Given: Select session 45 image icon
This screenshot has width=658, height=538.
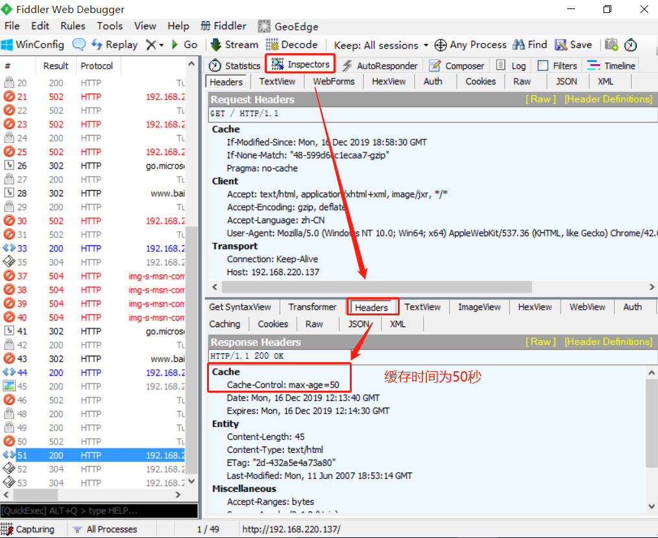Looking at the screenshot, I should 9,386.
